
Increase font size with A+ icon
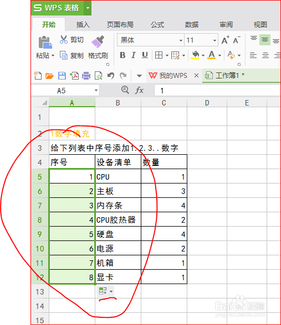[x=225, y=40]
